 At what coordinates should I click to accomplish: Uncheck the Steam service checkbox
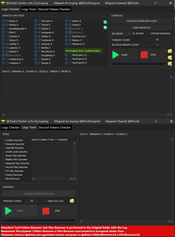(x=7, y=21)
